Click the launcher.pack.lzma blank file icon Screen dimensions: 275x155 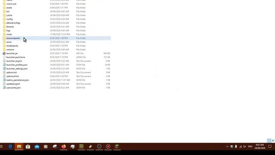(x=4, y=57)
